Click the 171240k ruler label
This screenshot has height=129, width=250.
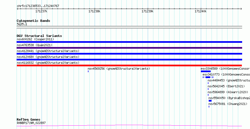point(201,11)
